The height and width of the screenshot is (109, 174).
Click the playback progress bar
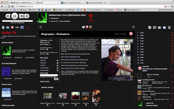pyautogui.click(x=17, y=21)
